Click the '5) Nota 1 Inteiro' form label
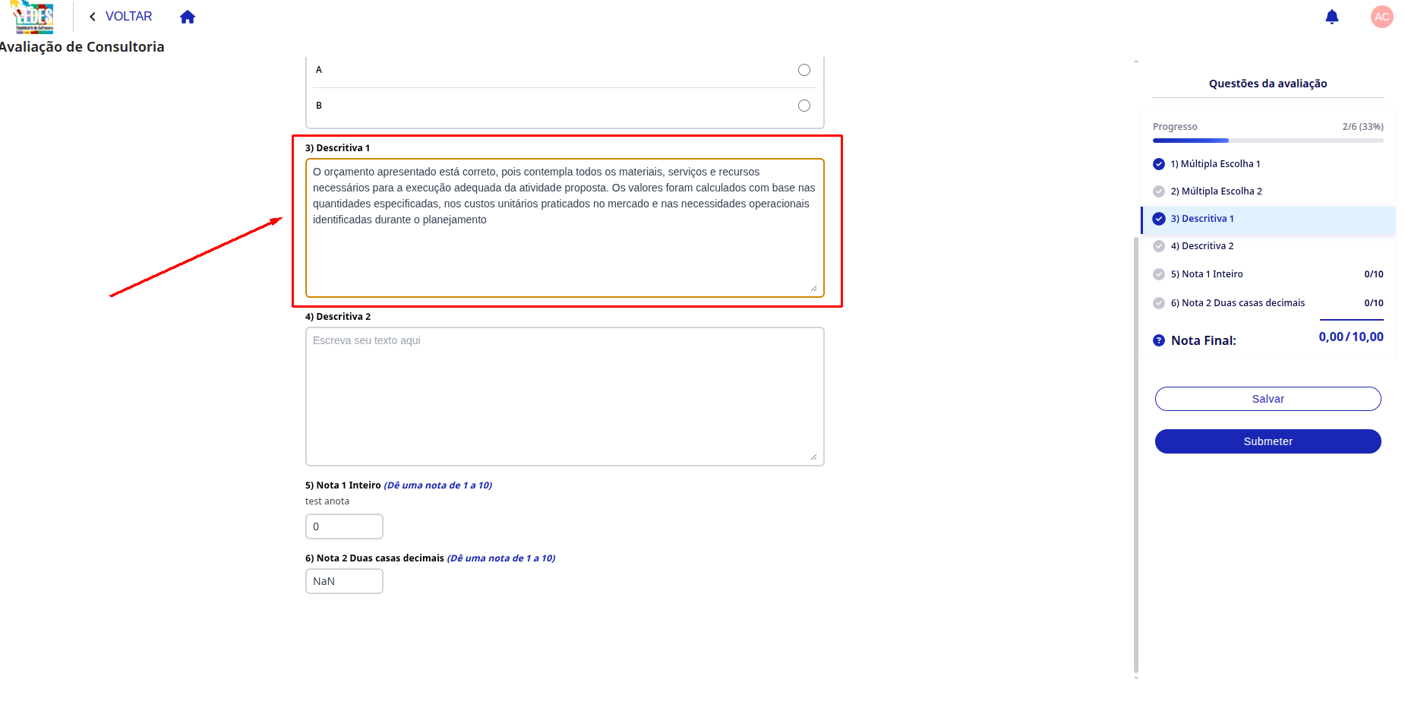This screenshot has width=1405, height=705. coord(343,485)
